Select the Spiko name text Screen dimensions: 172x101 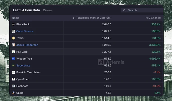[20, 93]
